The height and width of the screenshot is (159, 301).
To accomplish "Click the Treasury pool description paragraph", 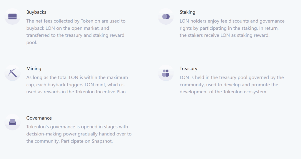I will (232, 85).
